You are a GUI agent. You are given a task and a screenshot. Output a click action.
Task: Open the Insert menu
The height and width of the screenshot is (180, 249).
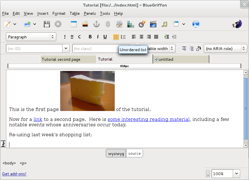[x=43, y=13]
